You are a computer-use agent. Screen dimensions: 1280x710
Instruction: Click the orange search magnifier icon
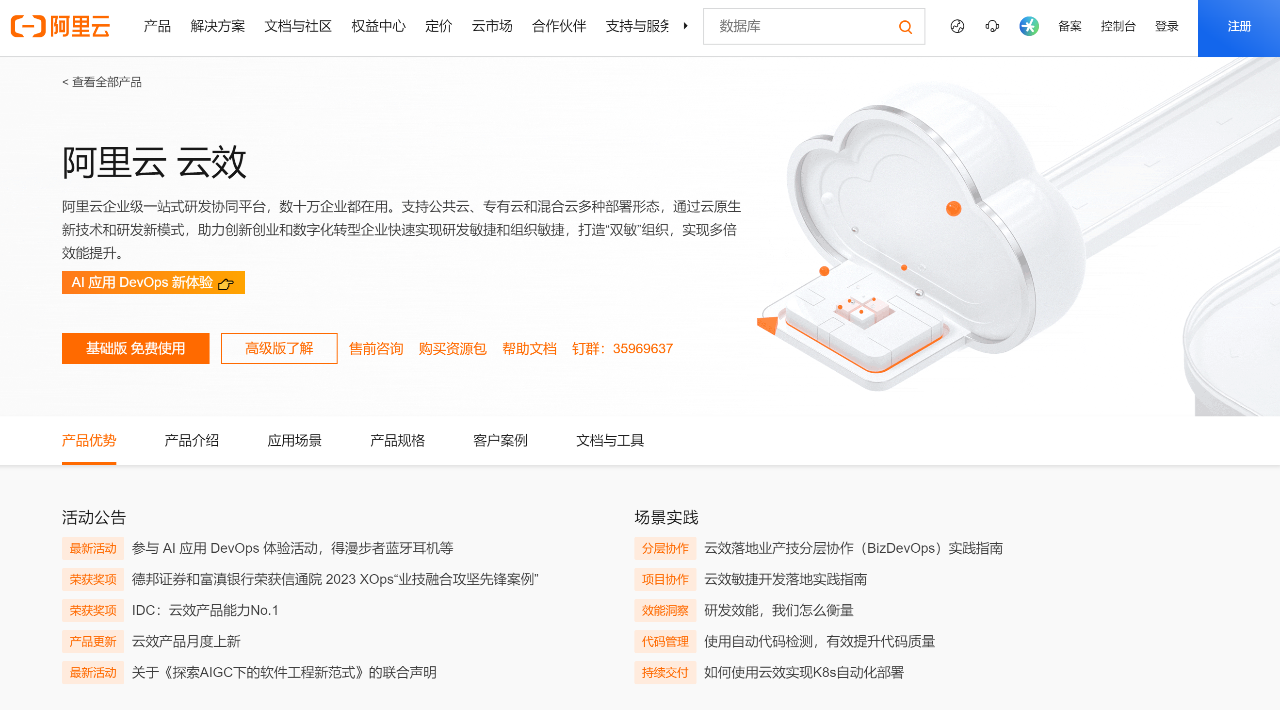pyautogui.click(x=905, y=27)
